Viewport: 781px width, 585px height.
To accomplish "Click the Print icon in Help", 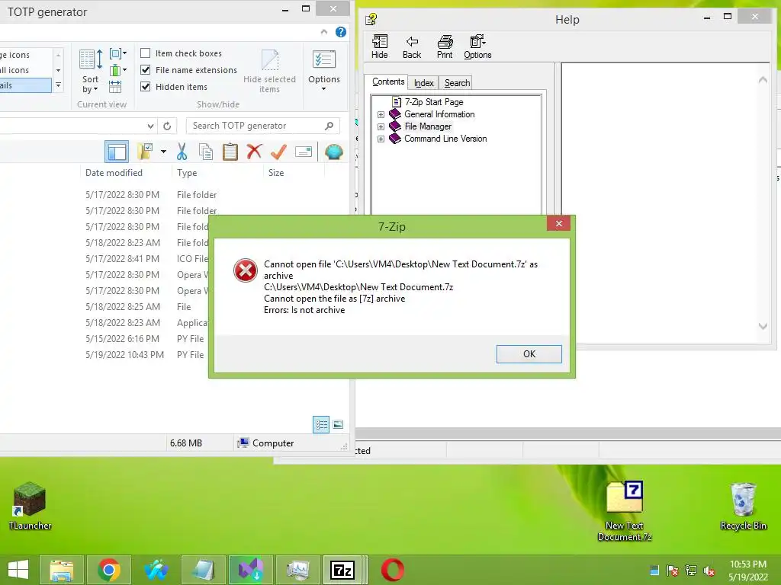I will (445, 46).
